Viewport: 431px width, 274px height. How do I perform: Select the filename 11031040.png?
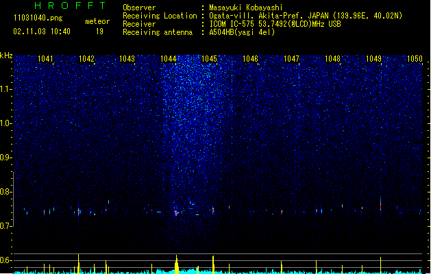(x=38, y=18)
